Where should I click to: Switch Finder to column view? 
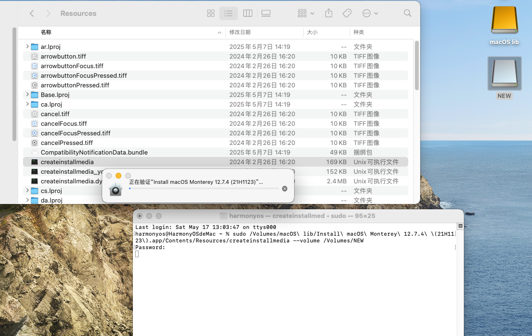coord(248,13)
